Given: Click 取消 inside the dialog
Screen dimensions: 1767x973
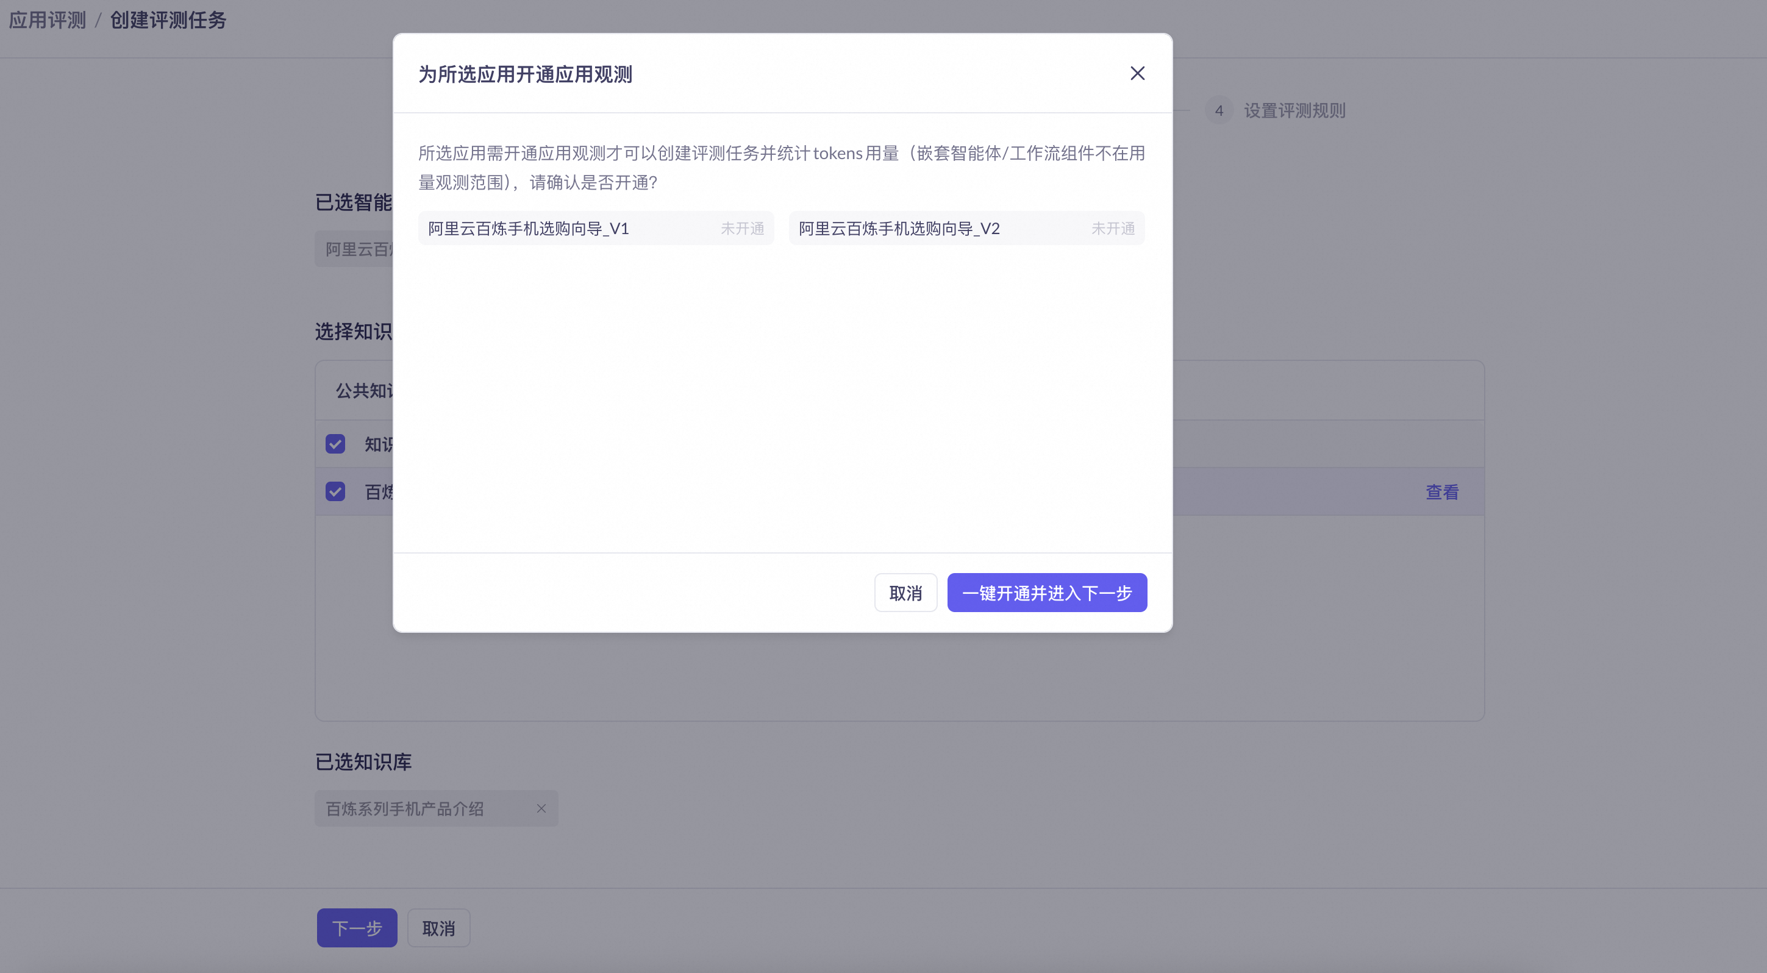Looking at the screenshot, I should point(905,593).
